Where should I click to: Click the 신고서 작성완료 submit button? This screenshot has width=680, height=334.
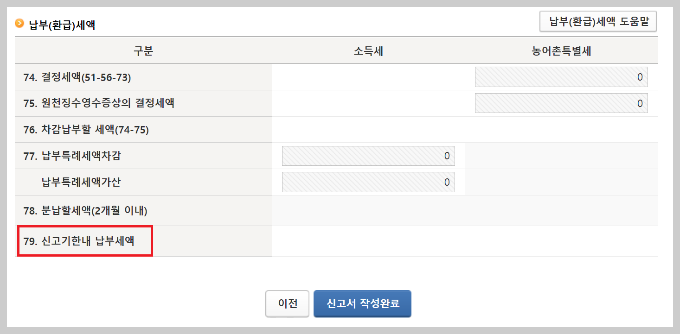362,303
